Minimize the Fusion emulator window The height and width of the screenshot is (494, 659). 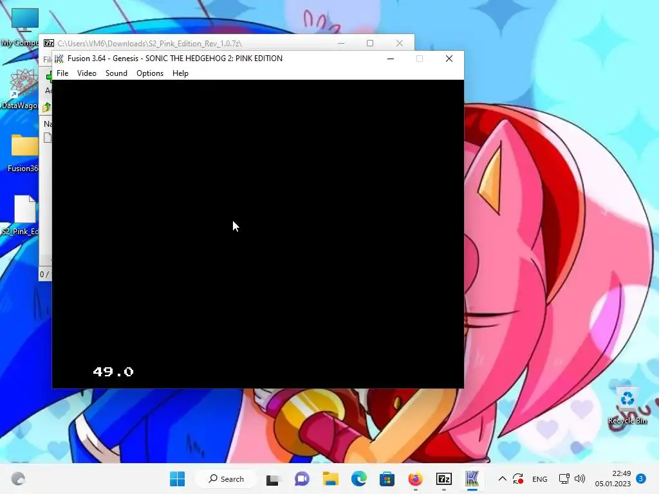click(391, 59)
